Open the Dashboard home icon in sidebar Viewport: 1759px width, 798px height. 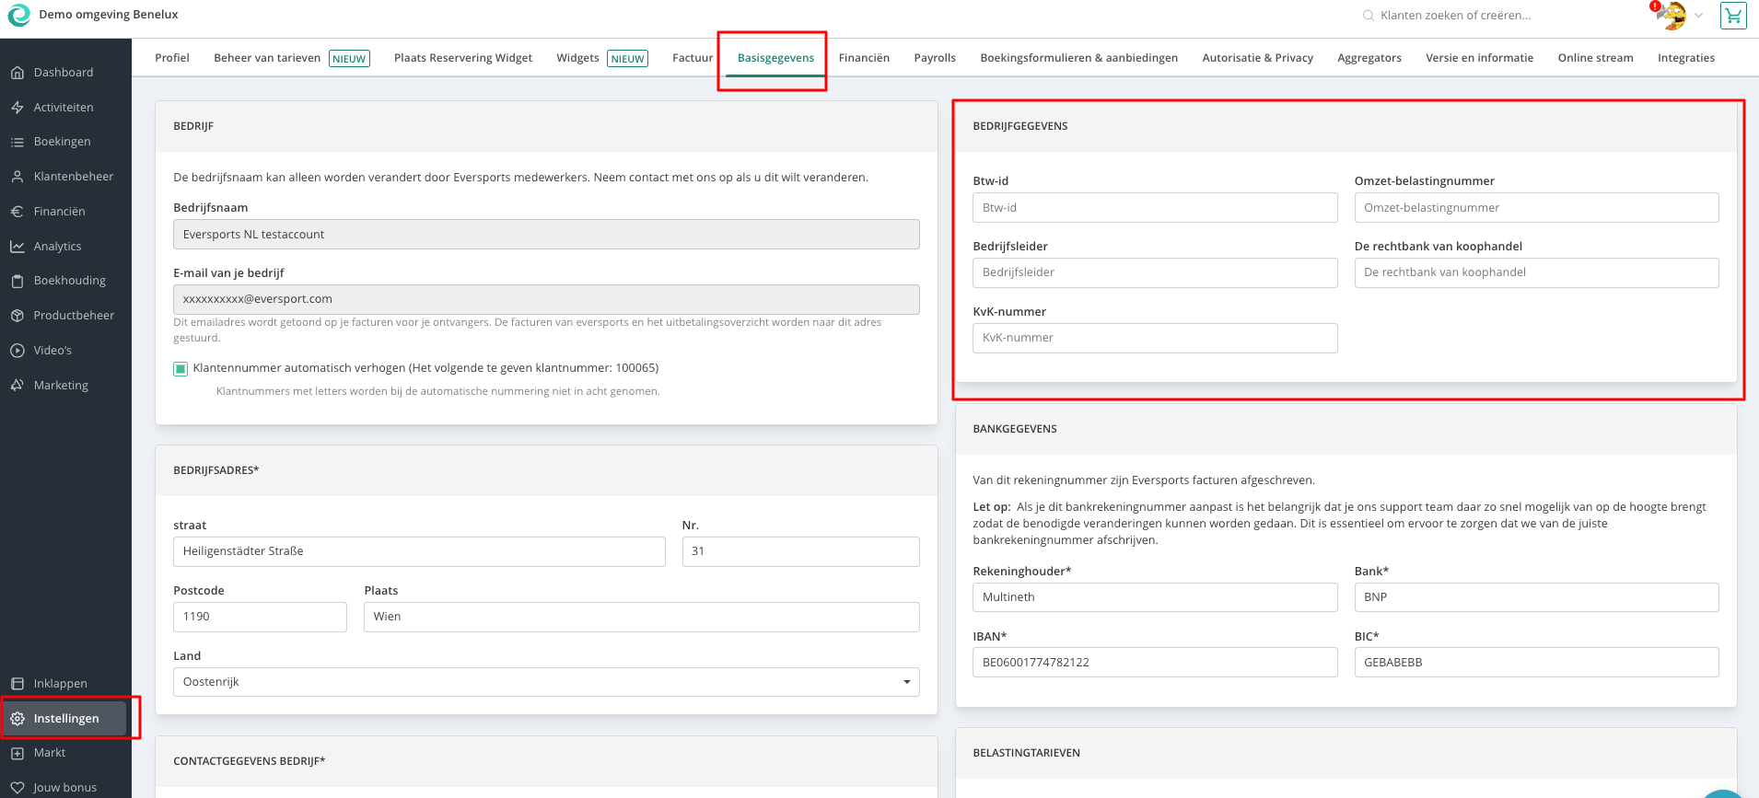click(x=17, y=73)
